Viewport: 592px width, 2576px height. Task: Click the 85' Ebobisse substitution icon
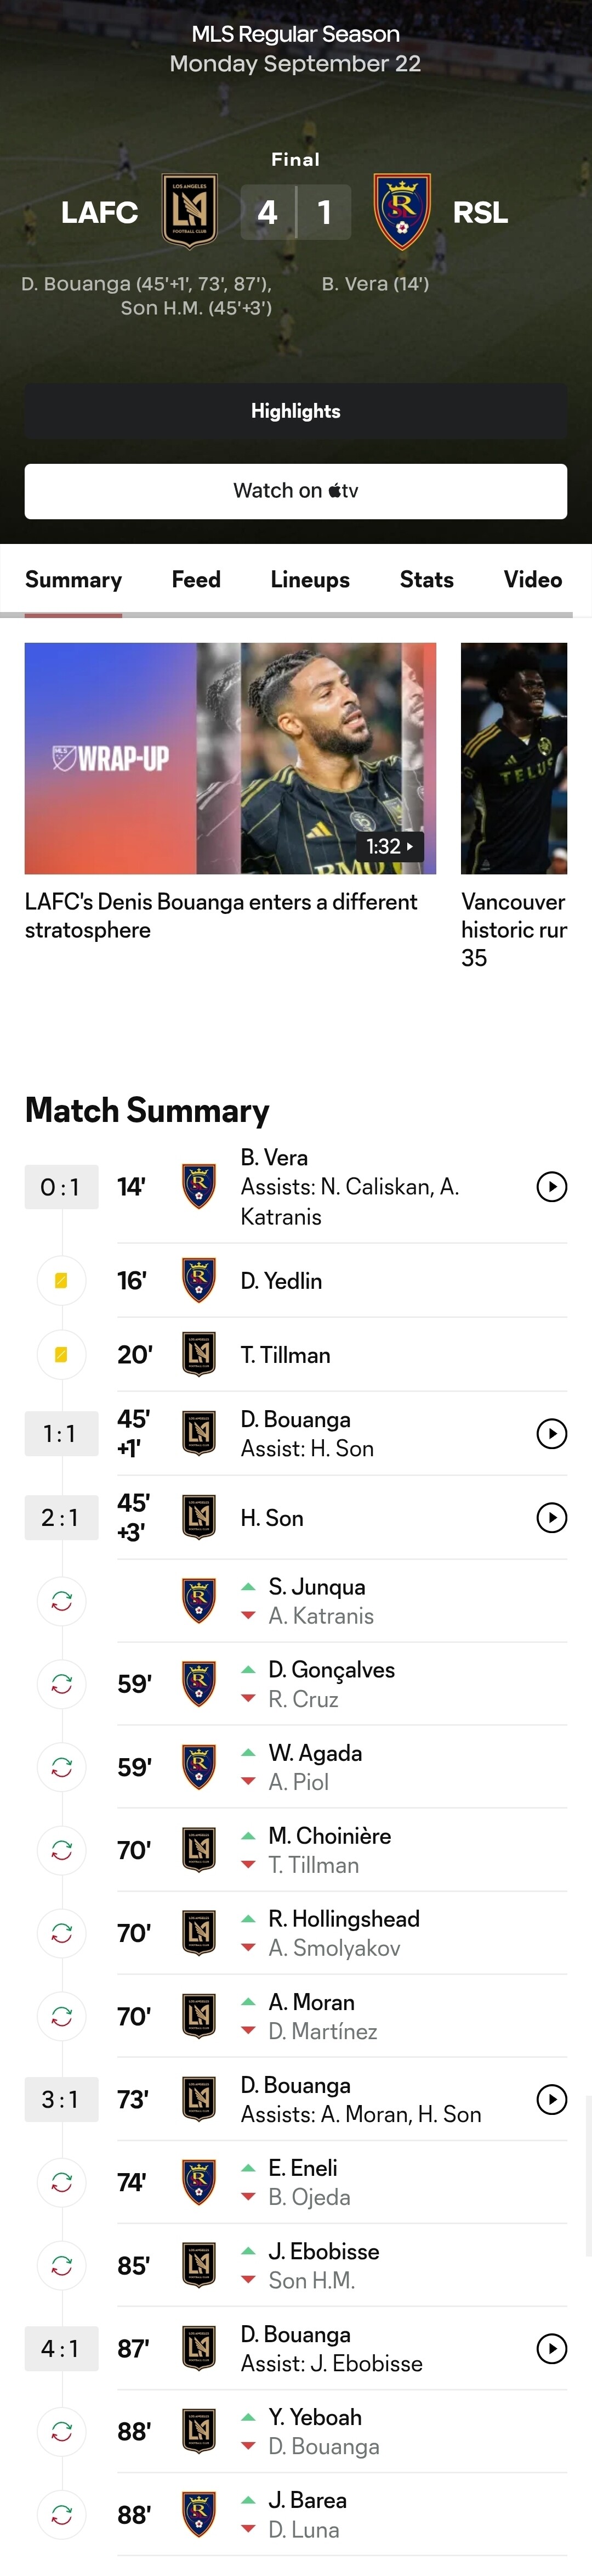(61, 2266)
